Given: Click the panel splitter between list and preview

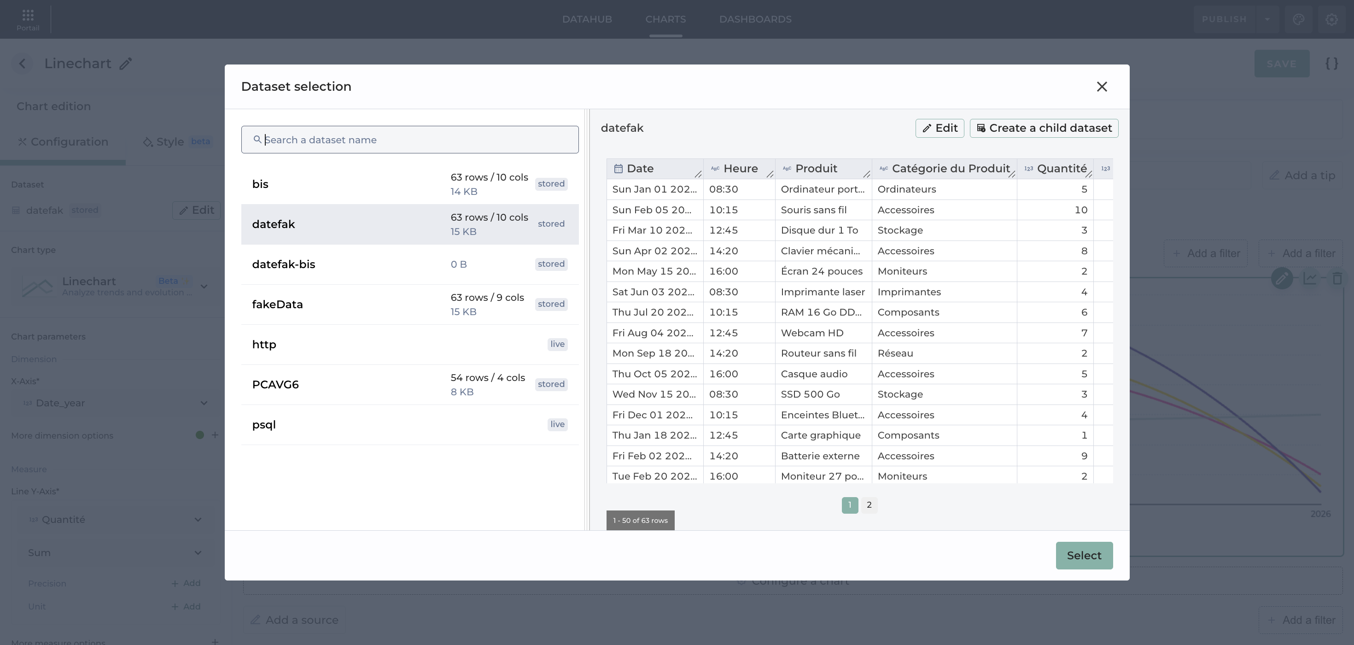Looking at the screenshot, I should coord(587,320).
